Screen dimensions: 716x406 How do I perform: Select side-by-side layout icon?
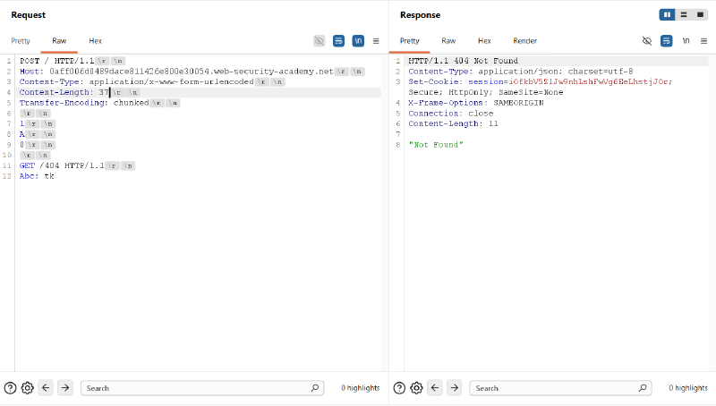tap(667, 14)
